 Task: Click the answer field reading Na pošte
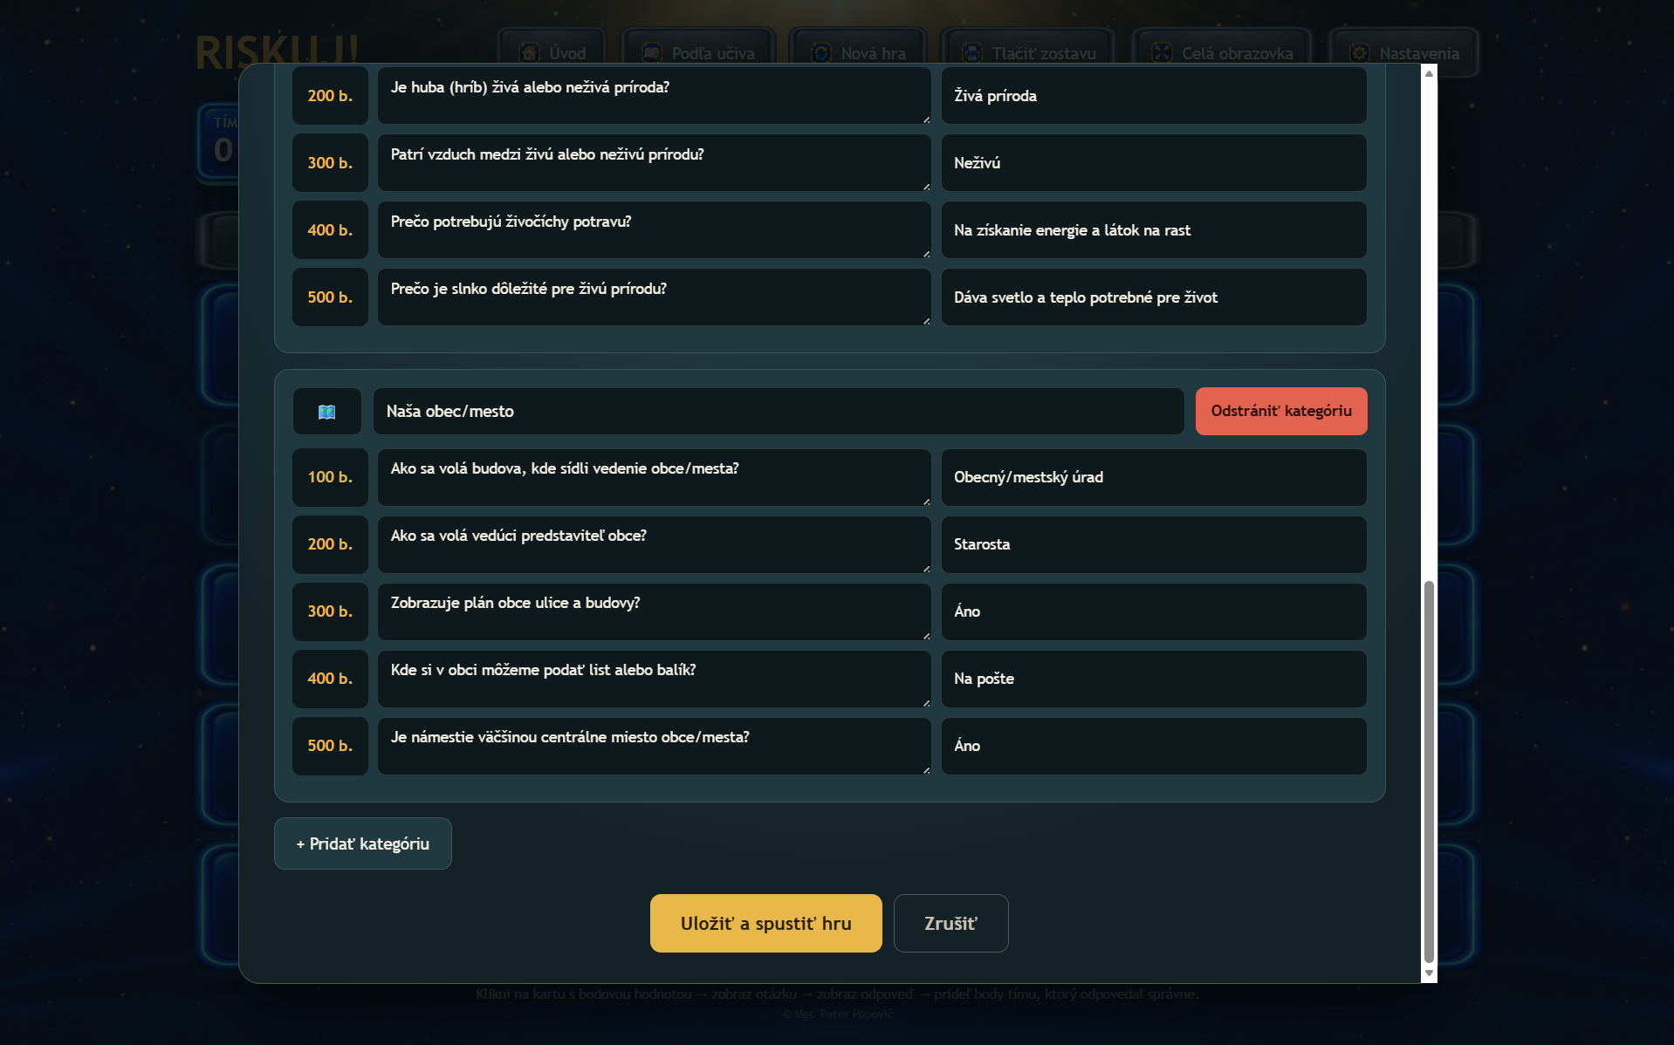(x=1154, y=679)
